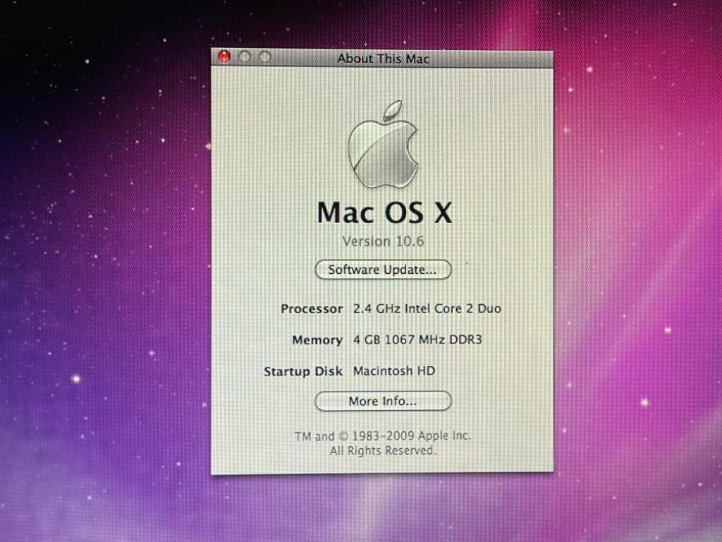Click the Processor label

click(312, 309)
